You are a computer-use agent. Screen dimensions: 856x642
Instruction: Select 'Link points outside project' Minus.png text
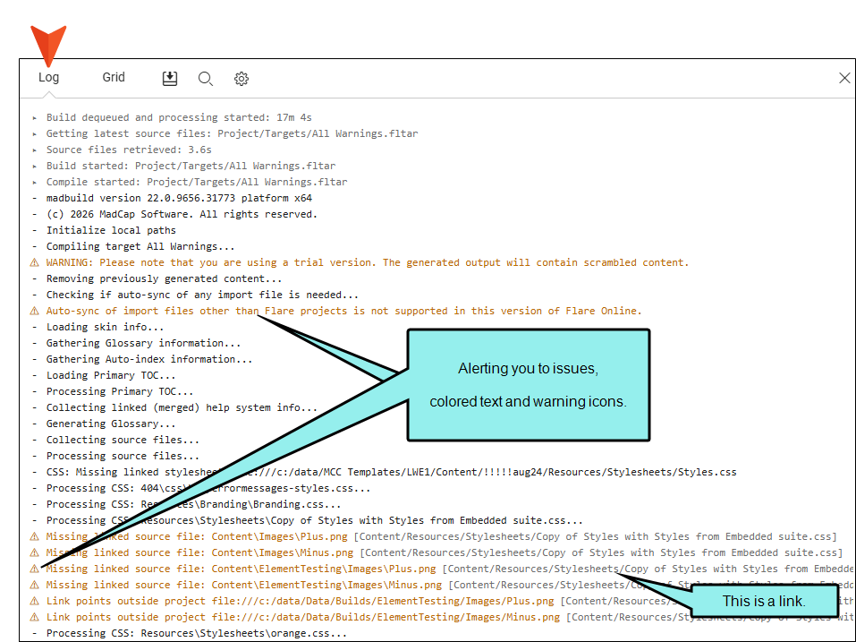click(303, 618)
